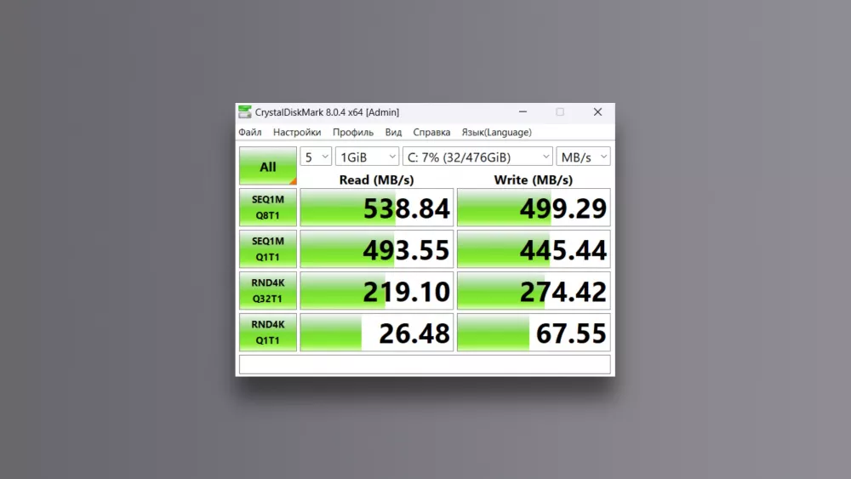
Task: Start the SEQ1M Q8T1 test
Action: (268, 208)
